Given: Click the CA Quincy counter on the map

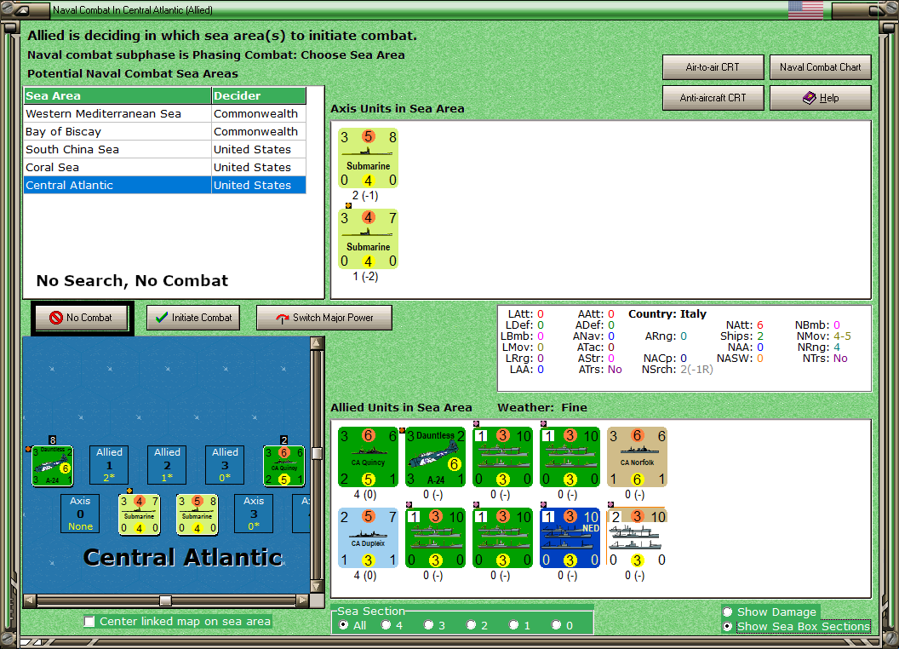Looking at the screenshot, I should (283, 465).
